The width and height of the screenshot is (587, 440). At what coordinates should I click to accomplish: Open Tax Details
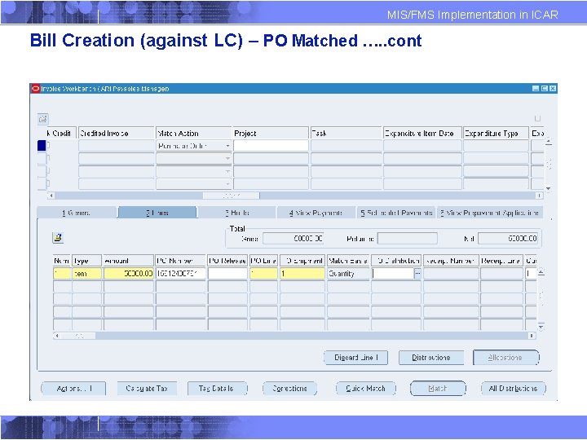(217, 389)
